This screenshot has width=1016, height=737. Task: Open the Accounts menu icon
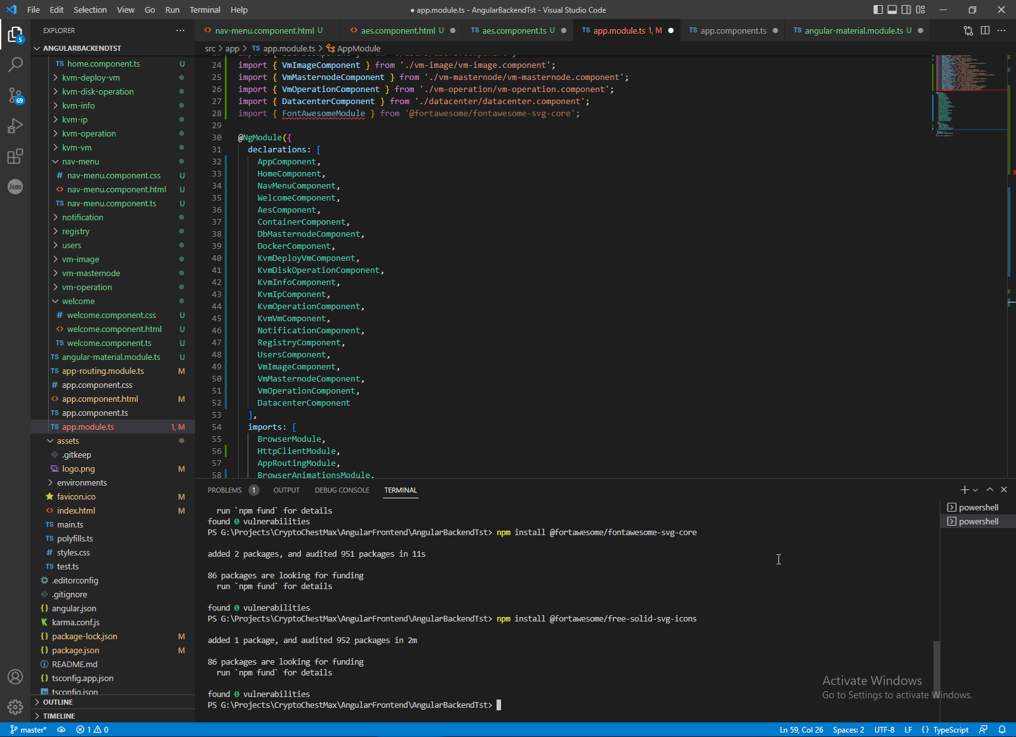(x=15, y=677)
